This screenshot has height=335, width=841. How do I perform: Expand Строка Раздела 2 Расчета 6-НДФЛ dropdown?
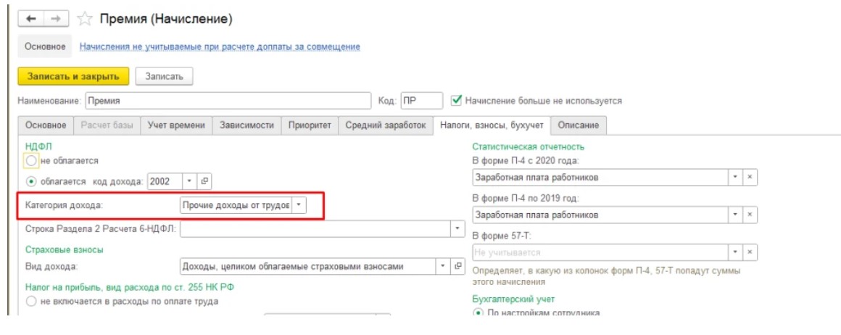pyautogui.click(x=457, y=229)
